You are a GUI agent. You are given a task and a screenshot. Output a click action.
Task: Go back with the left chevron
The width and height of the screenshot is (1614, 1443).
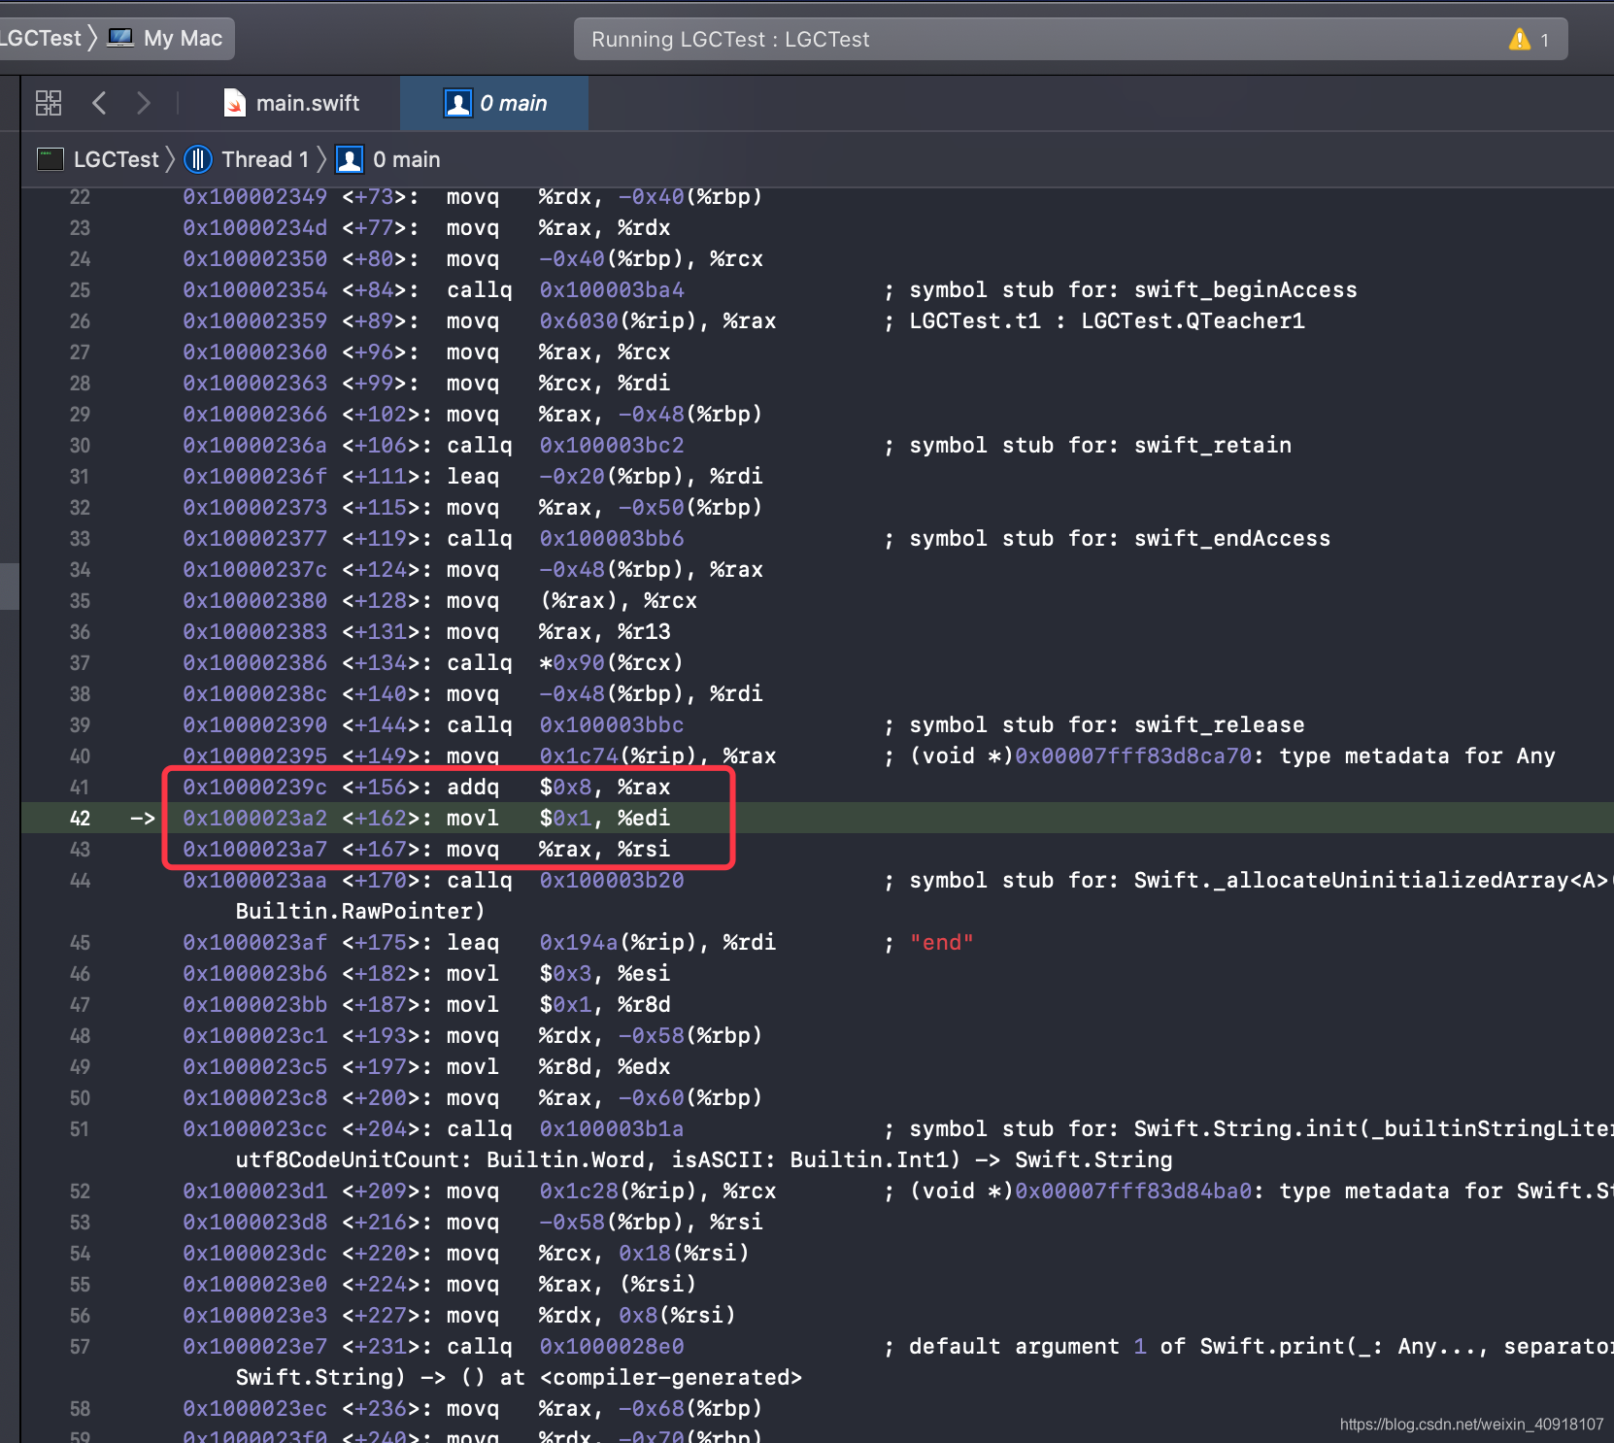coord(99,103)
